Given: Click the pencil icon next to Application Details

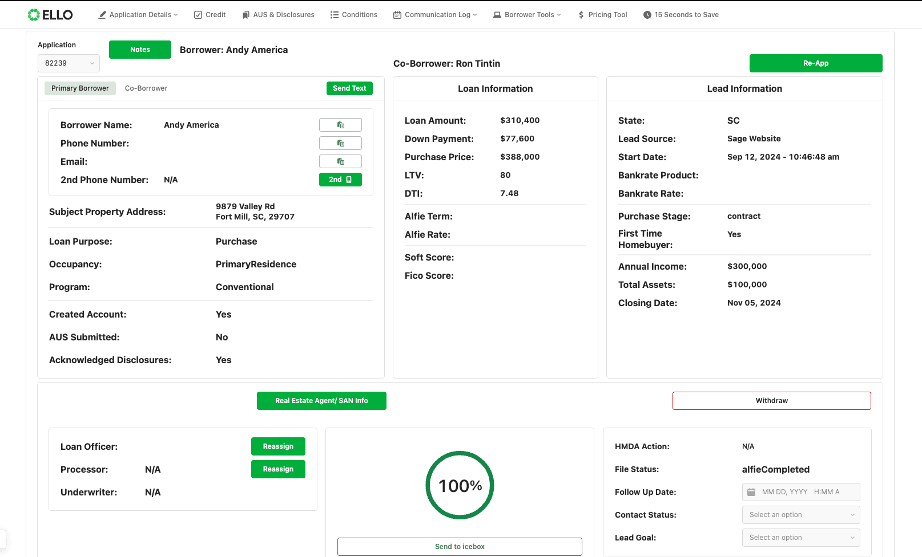Looking at the screenshot, I should [x=102, y=14].
